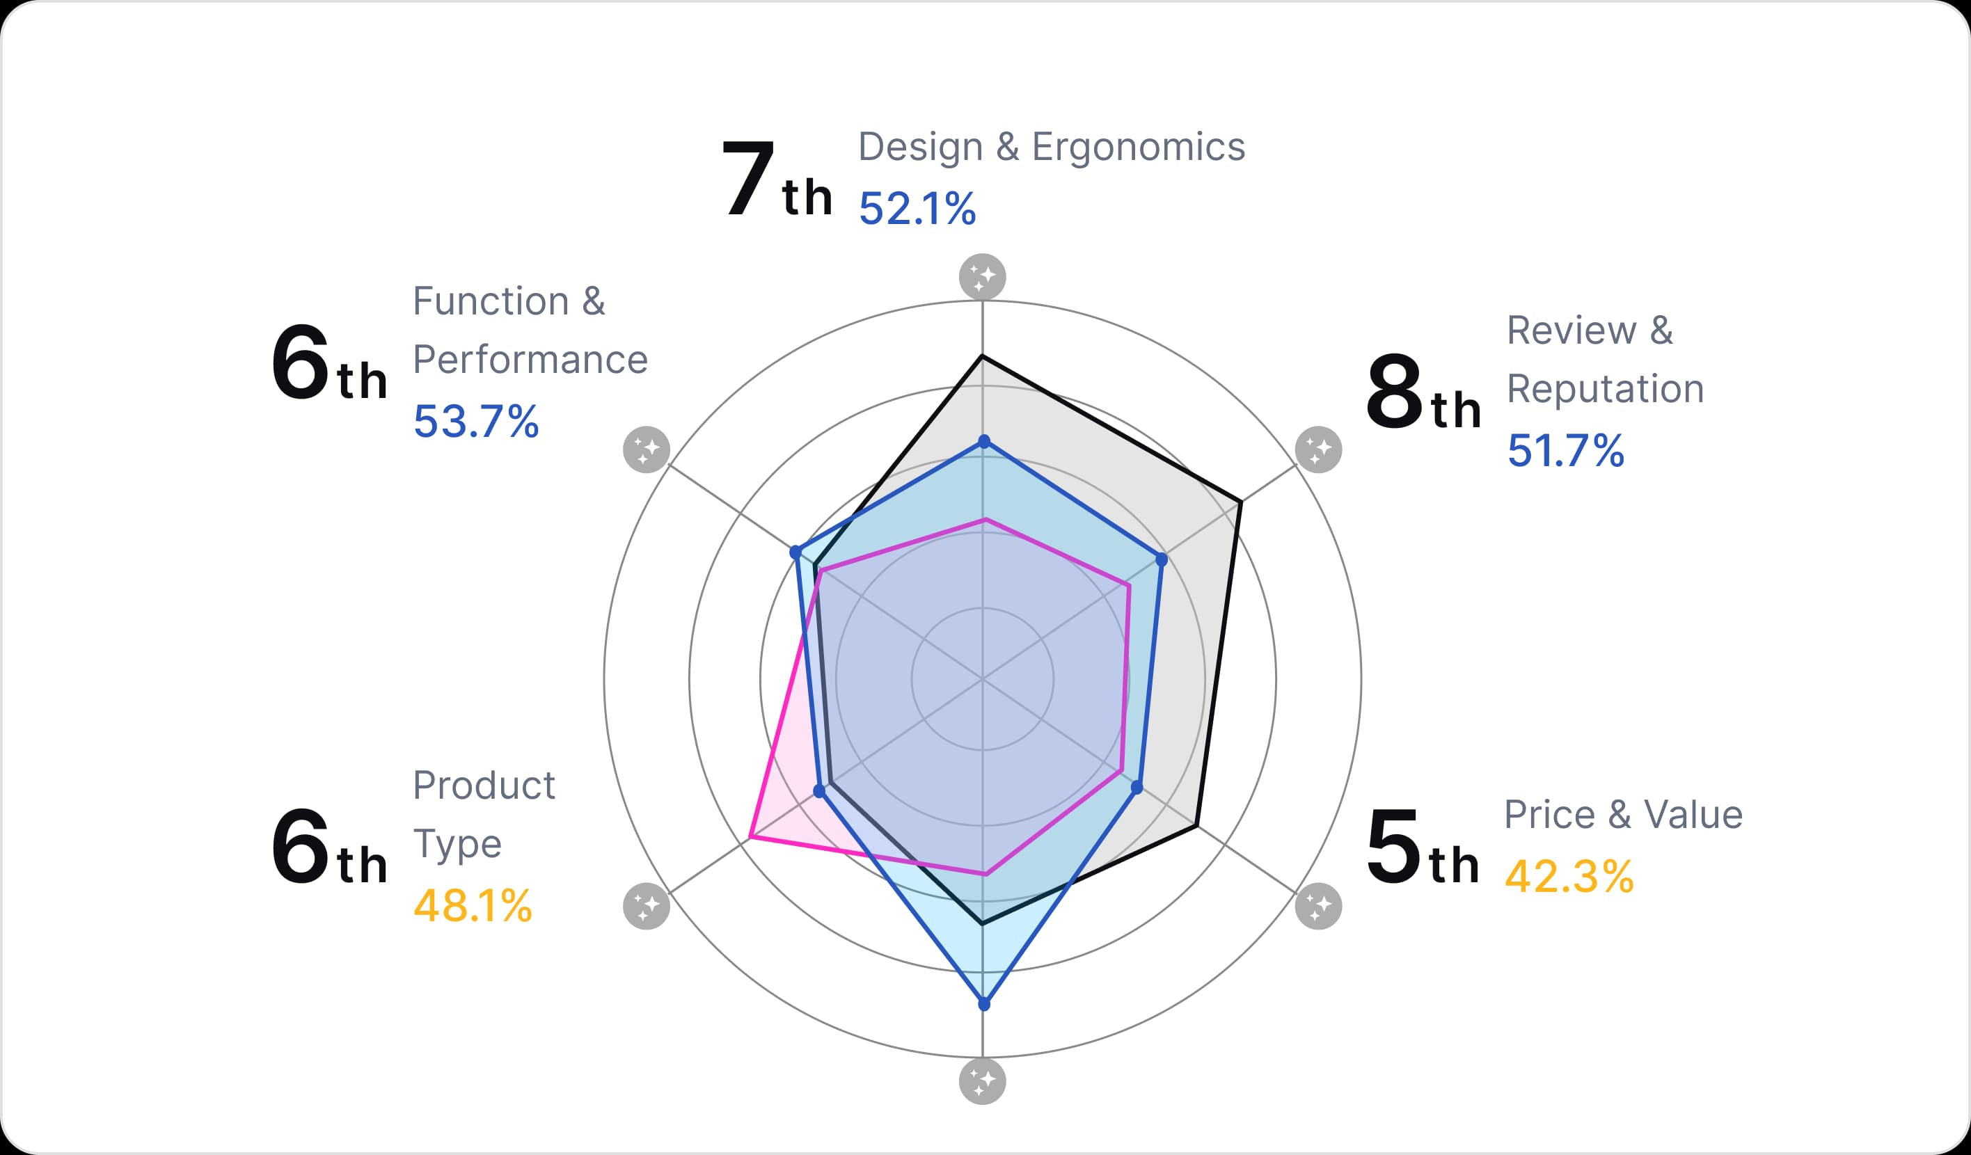Click the orange 42.3% score
The image size is (1971, 1155).
[x=1569, y=876]
